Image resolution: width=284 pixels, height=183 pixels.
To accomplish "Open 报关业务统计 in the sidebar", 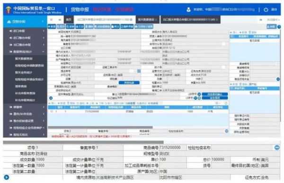I will [24, 72].
